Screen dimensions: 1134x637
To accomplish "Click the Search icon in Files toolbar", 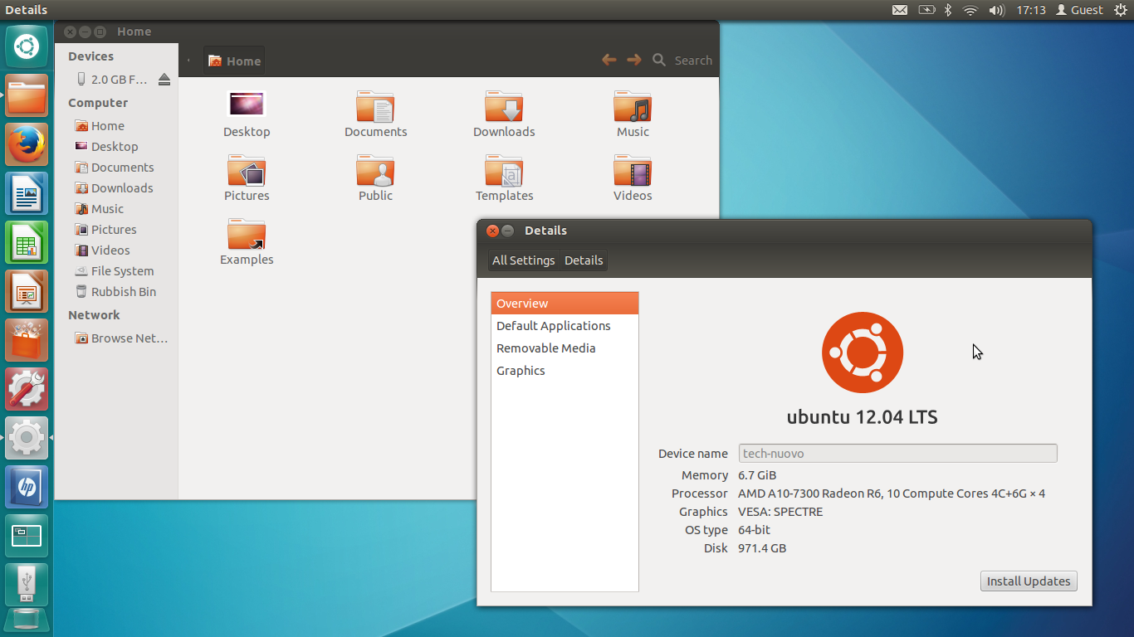I will pyautogui.click(x=659, y=60).
